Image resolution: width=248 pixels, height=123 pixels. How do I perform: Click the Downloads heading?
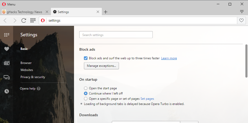89,115
